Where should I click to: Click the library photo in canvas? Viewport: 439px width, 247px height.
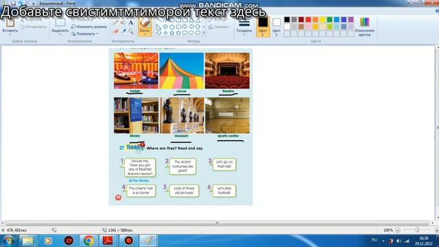136,115
